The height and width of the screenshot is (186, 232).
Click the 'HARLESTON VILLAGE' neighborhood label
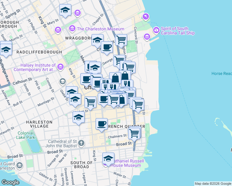pyautogui.click(x=39, y=124)
